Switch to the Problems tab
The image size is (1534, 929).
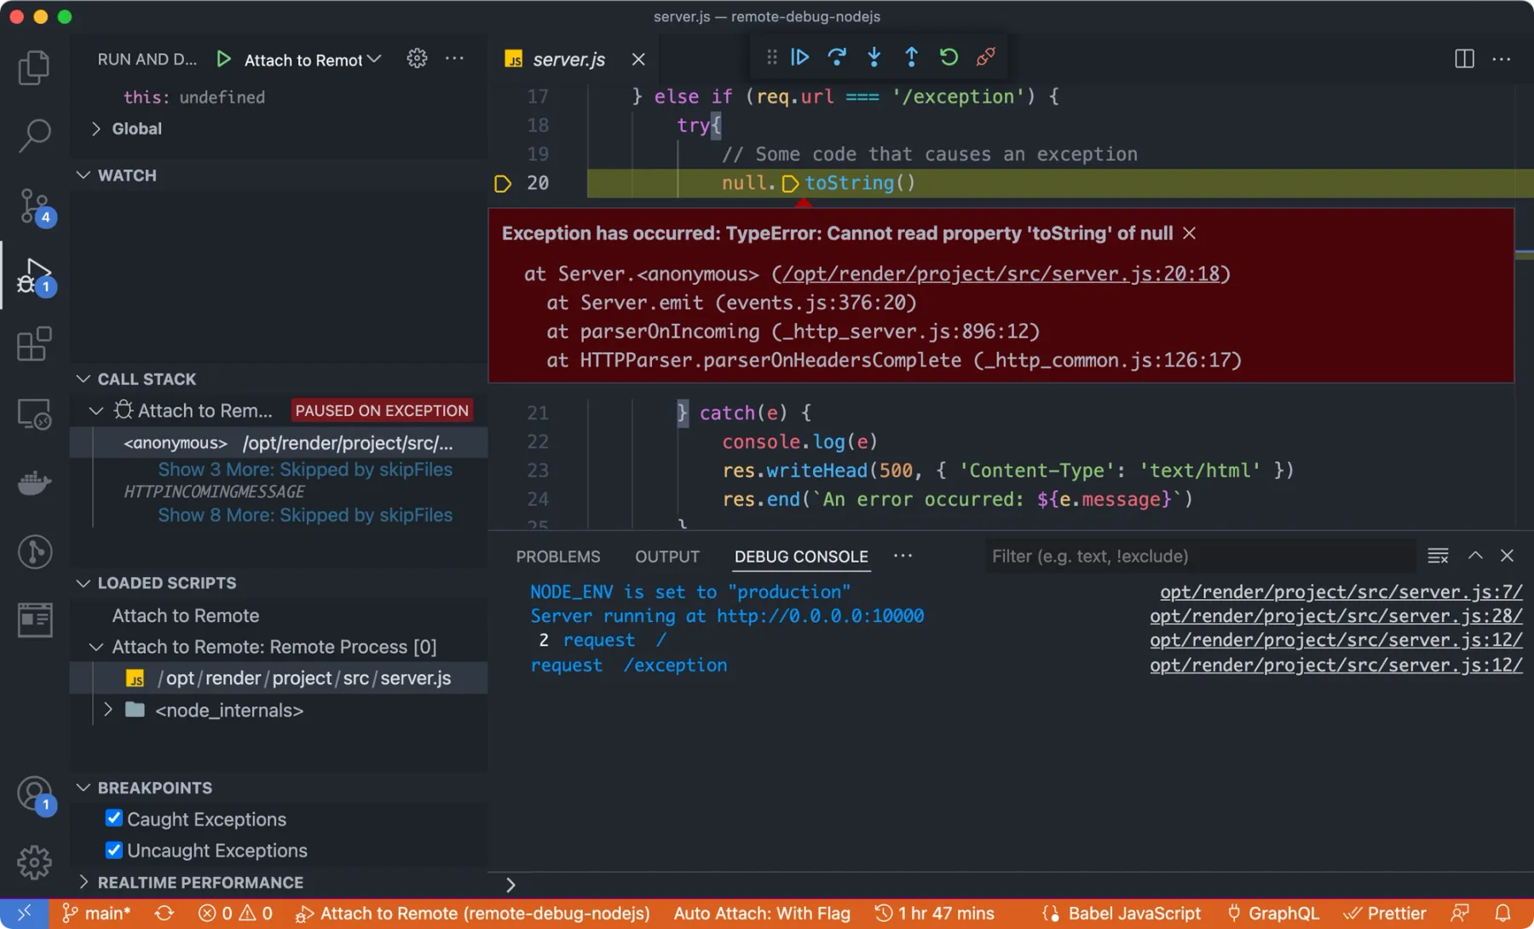(x=557, y=556)
